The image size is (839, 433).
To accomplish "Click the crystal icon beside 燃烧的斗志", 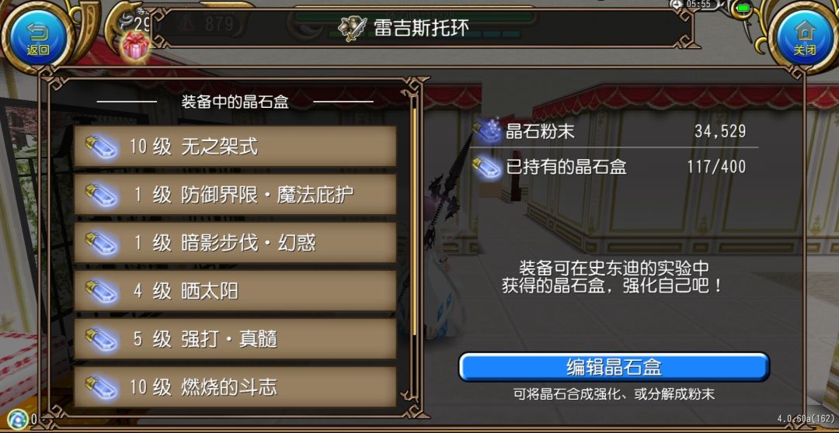I will [x=101, y=387].
